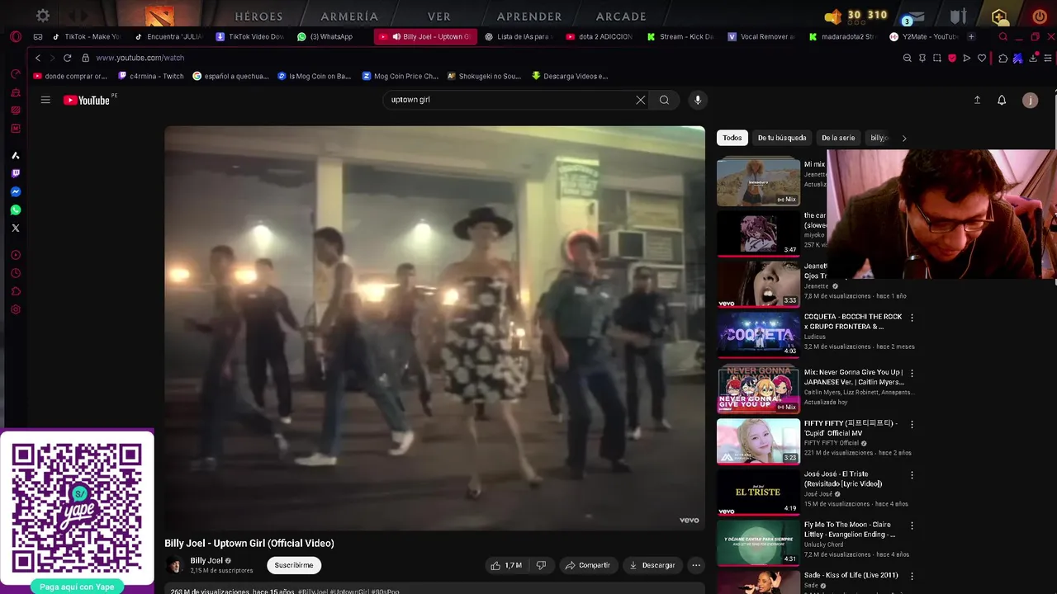Clear the YouTube search box with X
The height and width of the screenshot is (594, 1057).
640,100
